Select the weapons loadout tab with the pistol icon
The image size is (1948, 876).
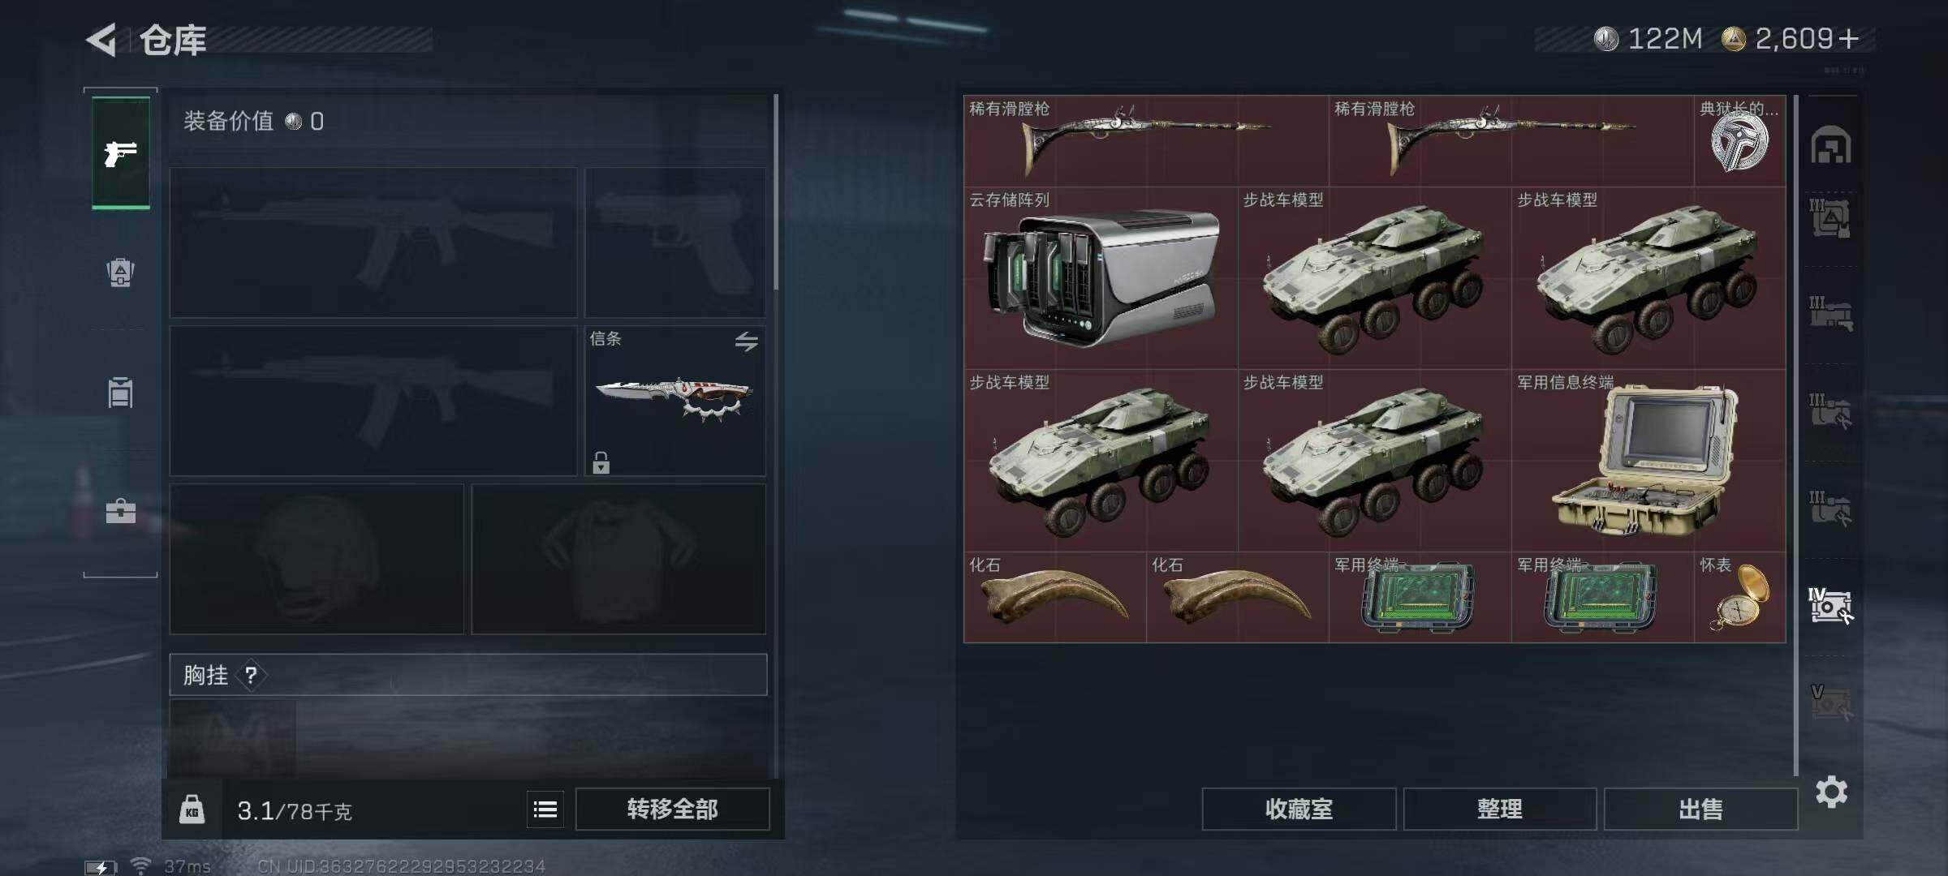[x=121, y=152]
